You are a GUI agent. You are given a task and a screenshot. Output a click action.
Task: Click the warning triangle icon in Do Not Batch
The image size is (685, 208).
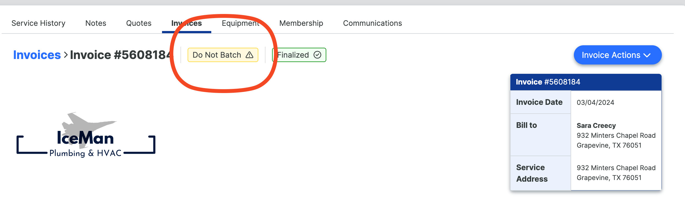(249, 55)
